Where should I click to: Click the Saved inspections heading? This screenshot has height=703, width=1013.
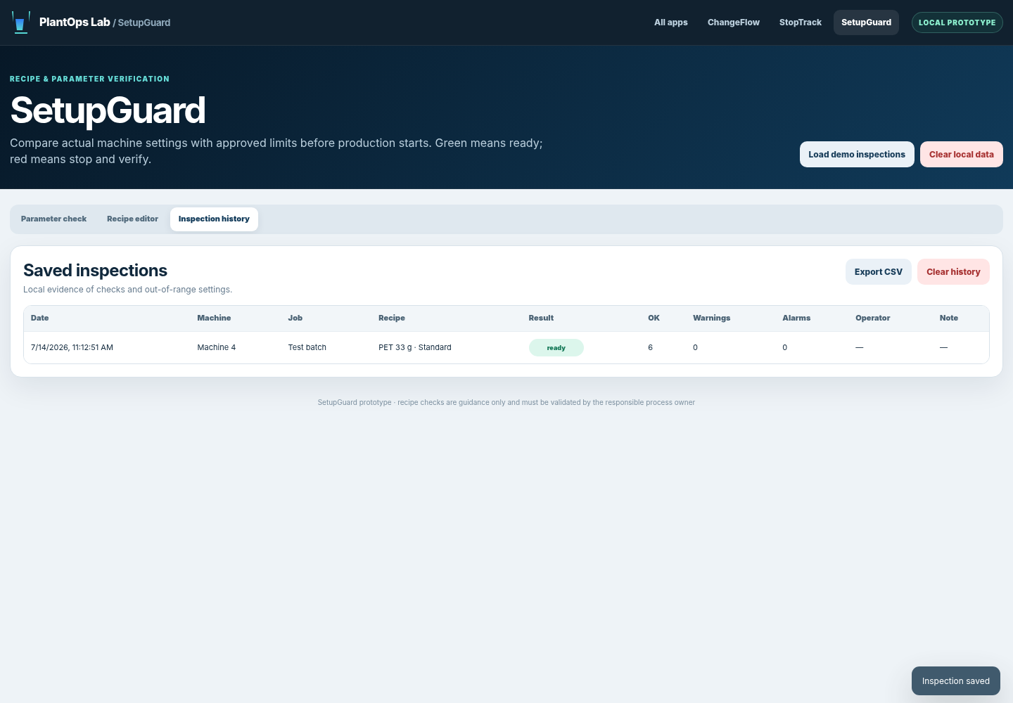click(95, 271)
